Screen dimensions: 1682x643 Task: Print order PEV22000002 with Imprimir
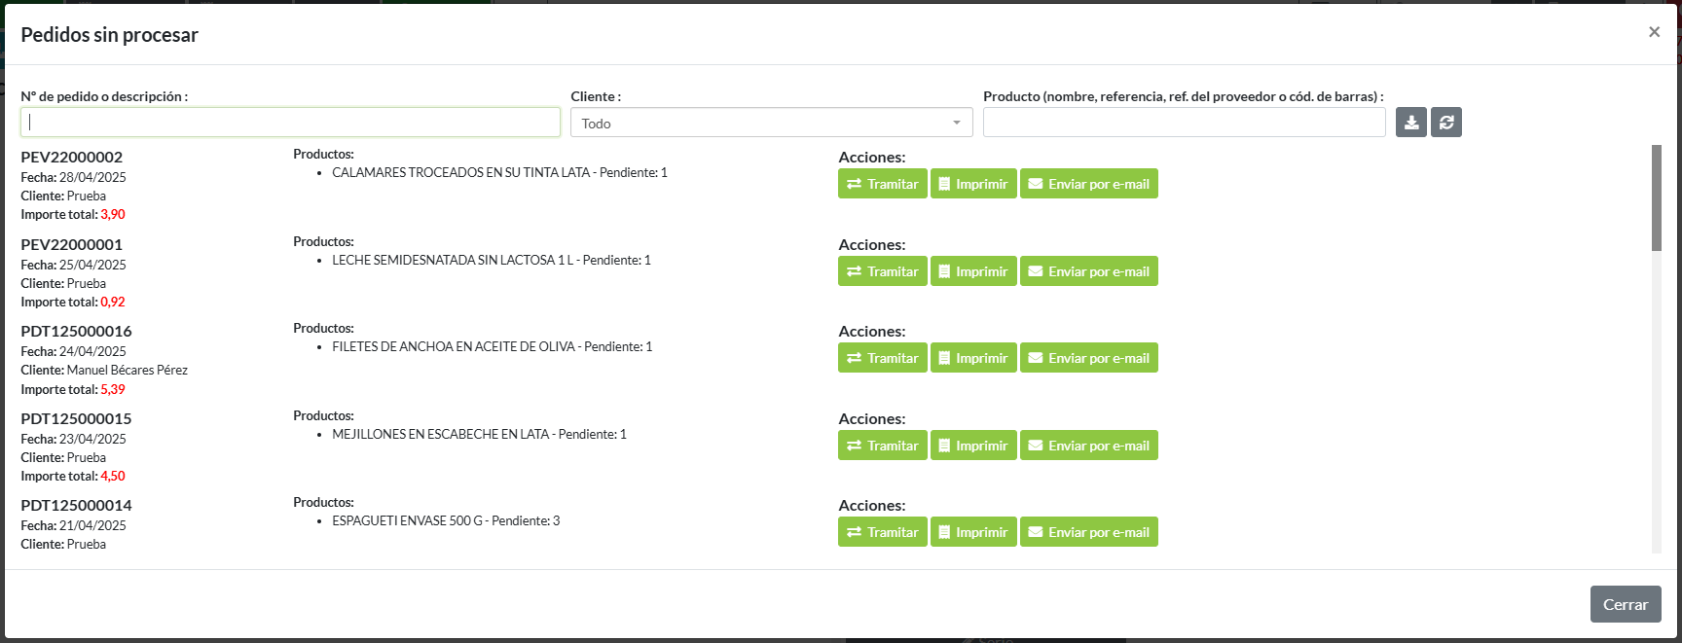pos(972,184)
